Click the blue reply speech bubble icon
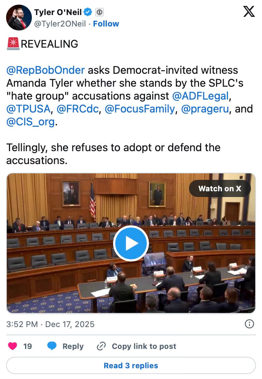Screen dimensions: 262x379 52,346
